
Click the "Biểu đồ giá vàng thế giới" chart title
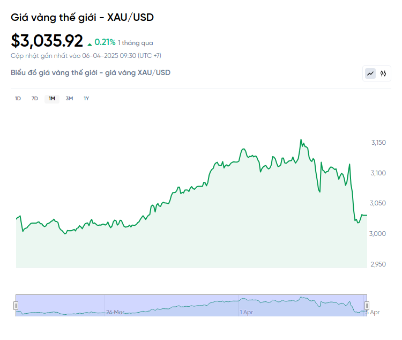click(x=91, y=72)
